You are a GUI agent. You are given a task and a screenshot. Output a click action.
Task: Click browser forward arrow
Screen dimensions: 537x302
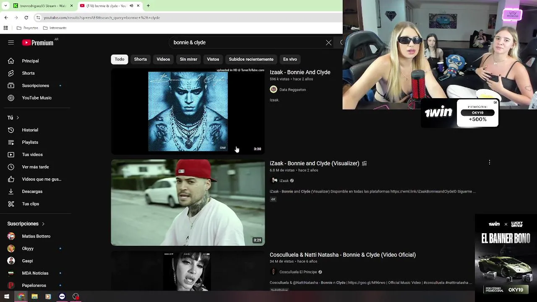pyautogui.click(x=16, y=18)
